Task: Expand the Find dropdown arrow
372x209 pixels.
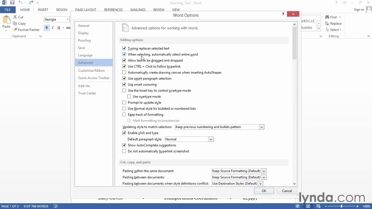Action: pyautogui.click(x=340, y=17)
